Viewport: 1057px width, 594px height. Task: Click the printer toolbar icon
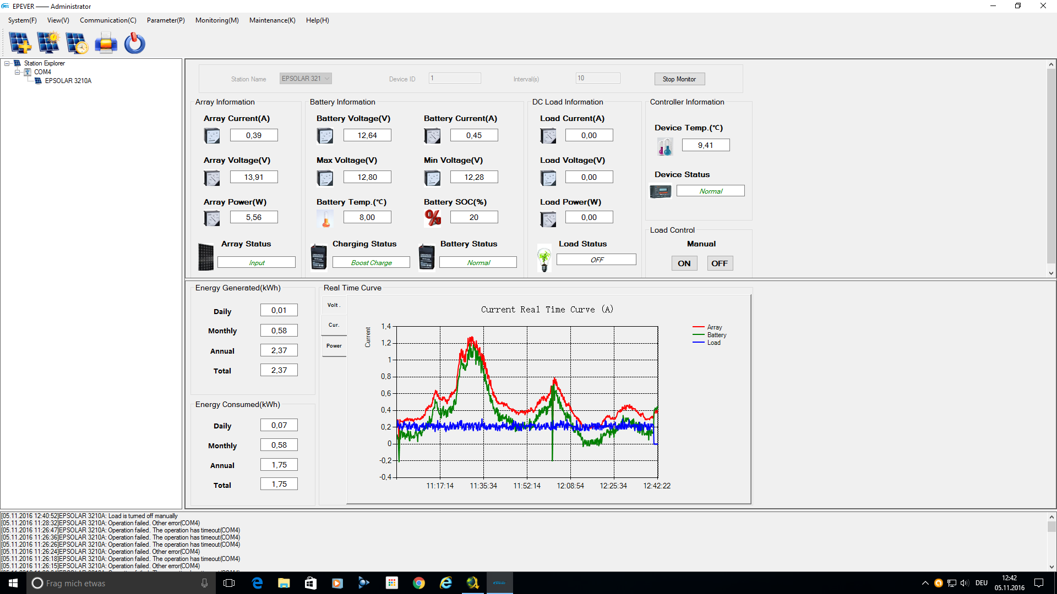pos(106,43)
